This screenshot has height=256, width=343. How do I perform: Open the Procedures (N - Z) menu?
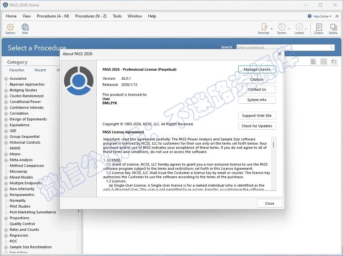(91, 16)
